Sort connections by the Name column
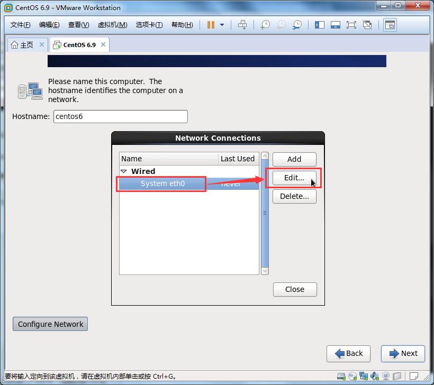The height and width of the screenshot is (385, 434). click(x=169, y=159)
